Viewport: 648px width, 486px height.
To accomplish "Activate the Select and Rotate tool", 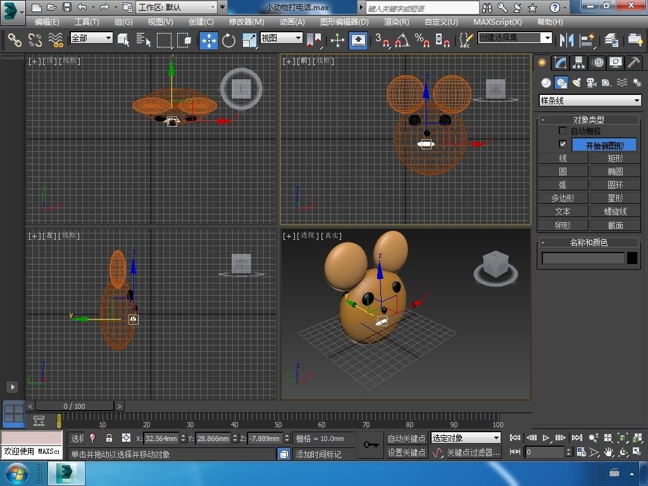I will pyautogui.click(x=228, y=40).
